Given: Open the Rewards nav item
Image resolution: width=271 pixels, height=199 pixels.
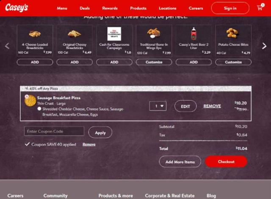Looking at the screenshot, I should pyautogui.click(x=110, y=8).
